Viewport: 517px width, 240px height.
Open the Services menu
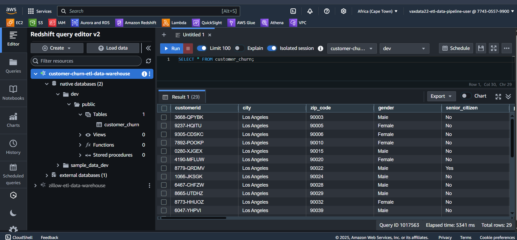point(40,11)
